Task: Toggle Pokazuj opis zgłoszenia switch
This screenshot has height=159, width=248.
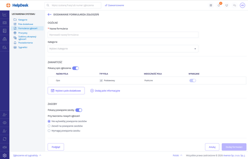Action: (75, 68)
